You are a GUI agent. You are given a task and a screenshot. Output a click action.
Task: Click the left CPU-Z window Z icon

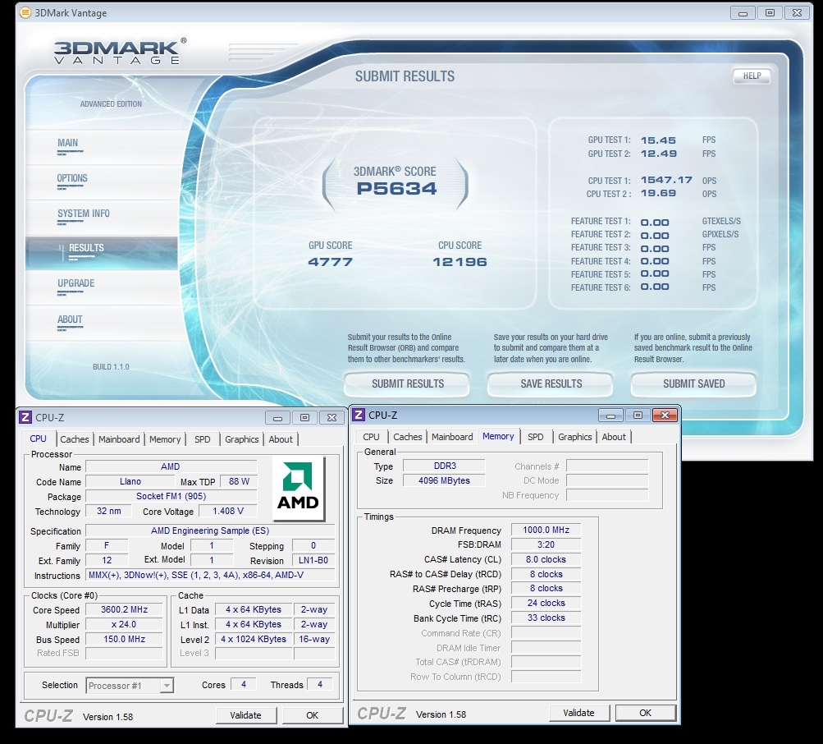click(25, 417)
